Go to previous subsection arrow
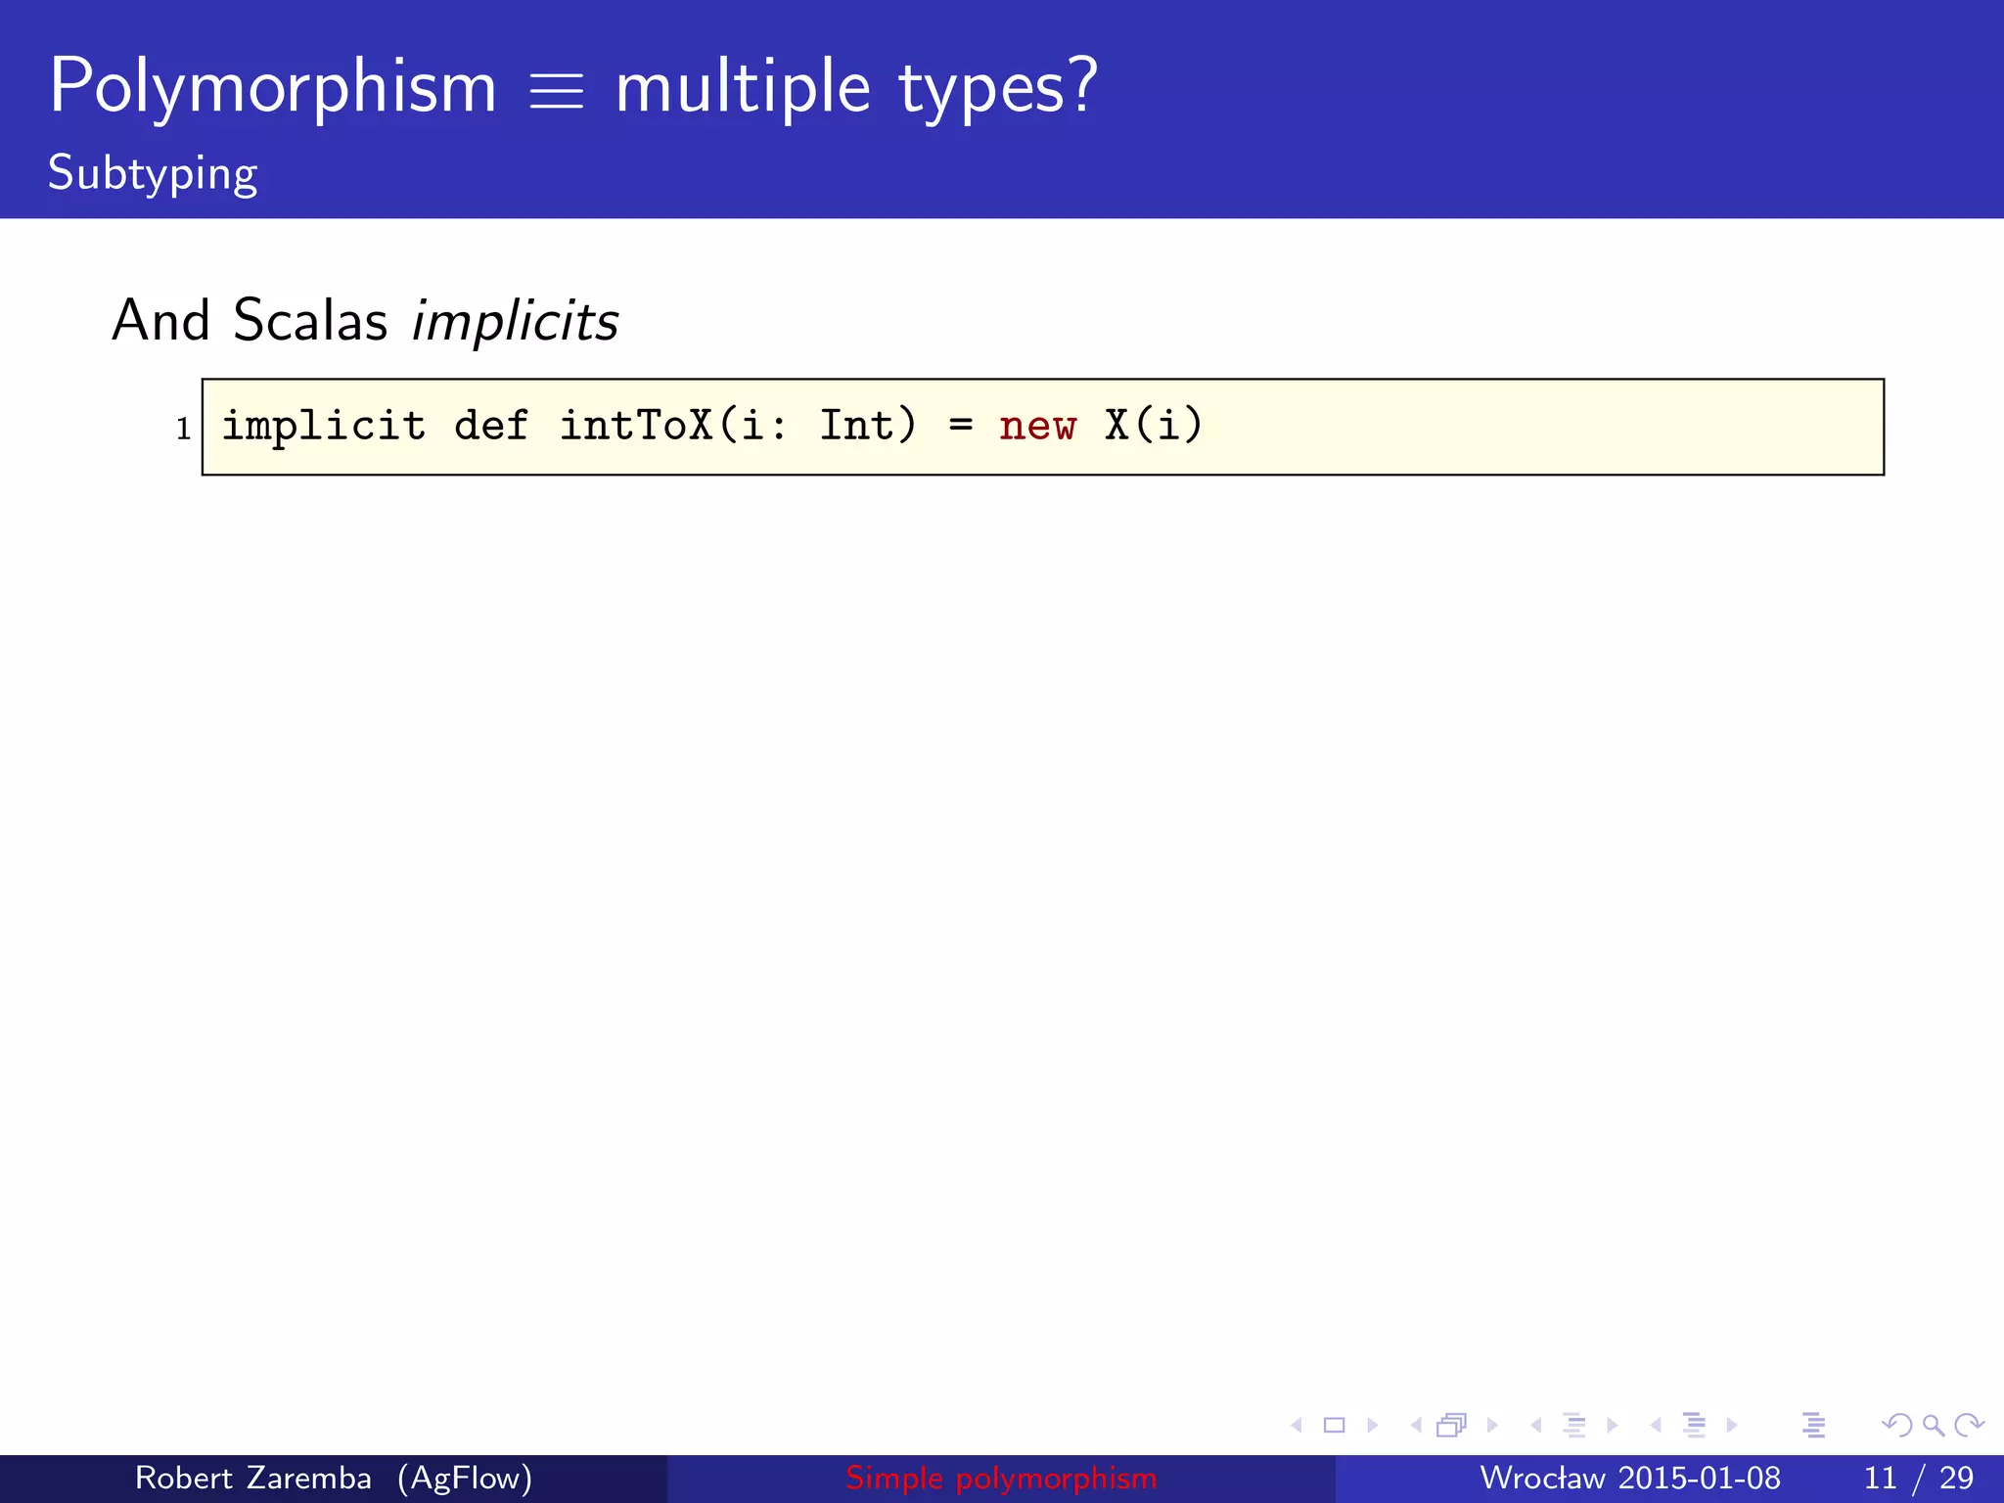The image size is (2004, 1503). click(x=1536, y=1426)
